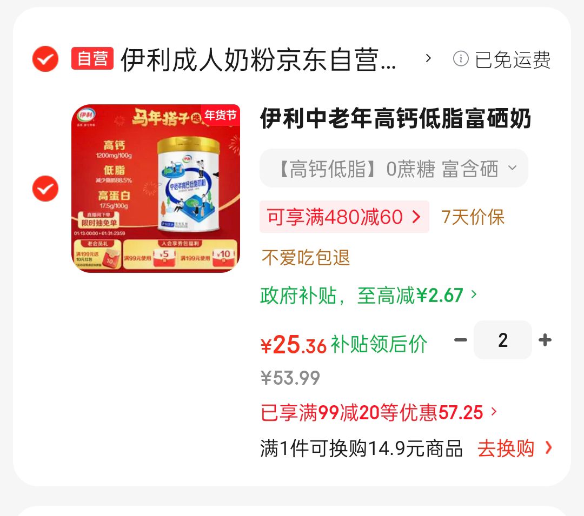Image resolution: width=584 pixels, height=516 pixels.
Task: Tap the red 自营 badge
Action: (92, 58)
